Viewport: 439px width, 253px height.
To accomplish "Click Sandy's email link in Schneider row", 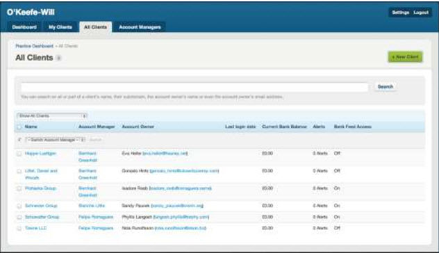I will pyautogui.click(x=177, y=206).
